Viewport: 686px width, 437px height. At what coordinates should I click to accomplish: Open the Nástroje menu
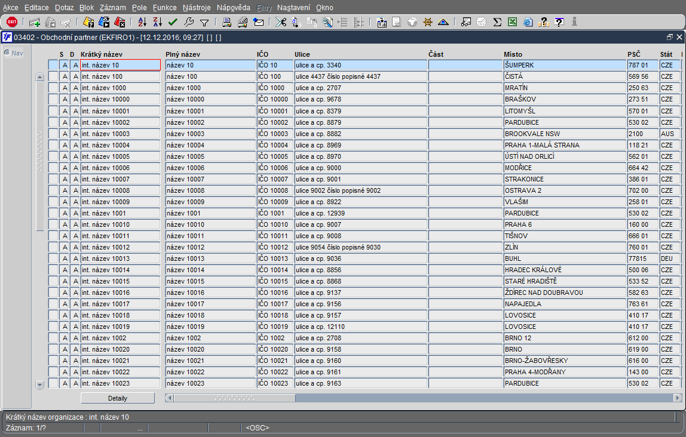click(197, 7)
